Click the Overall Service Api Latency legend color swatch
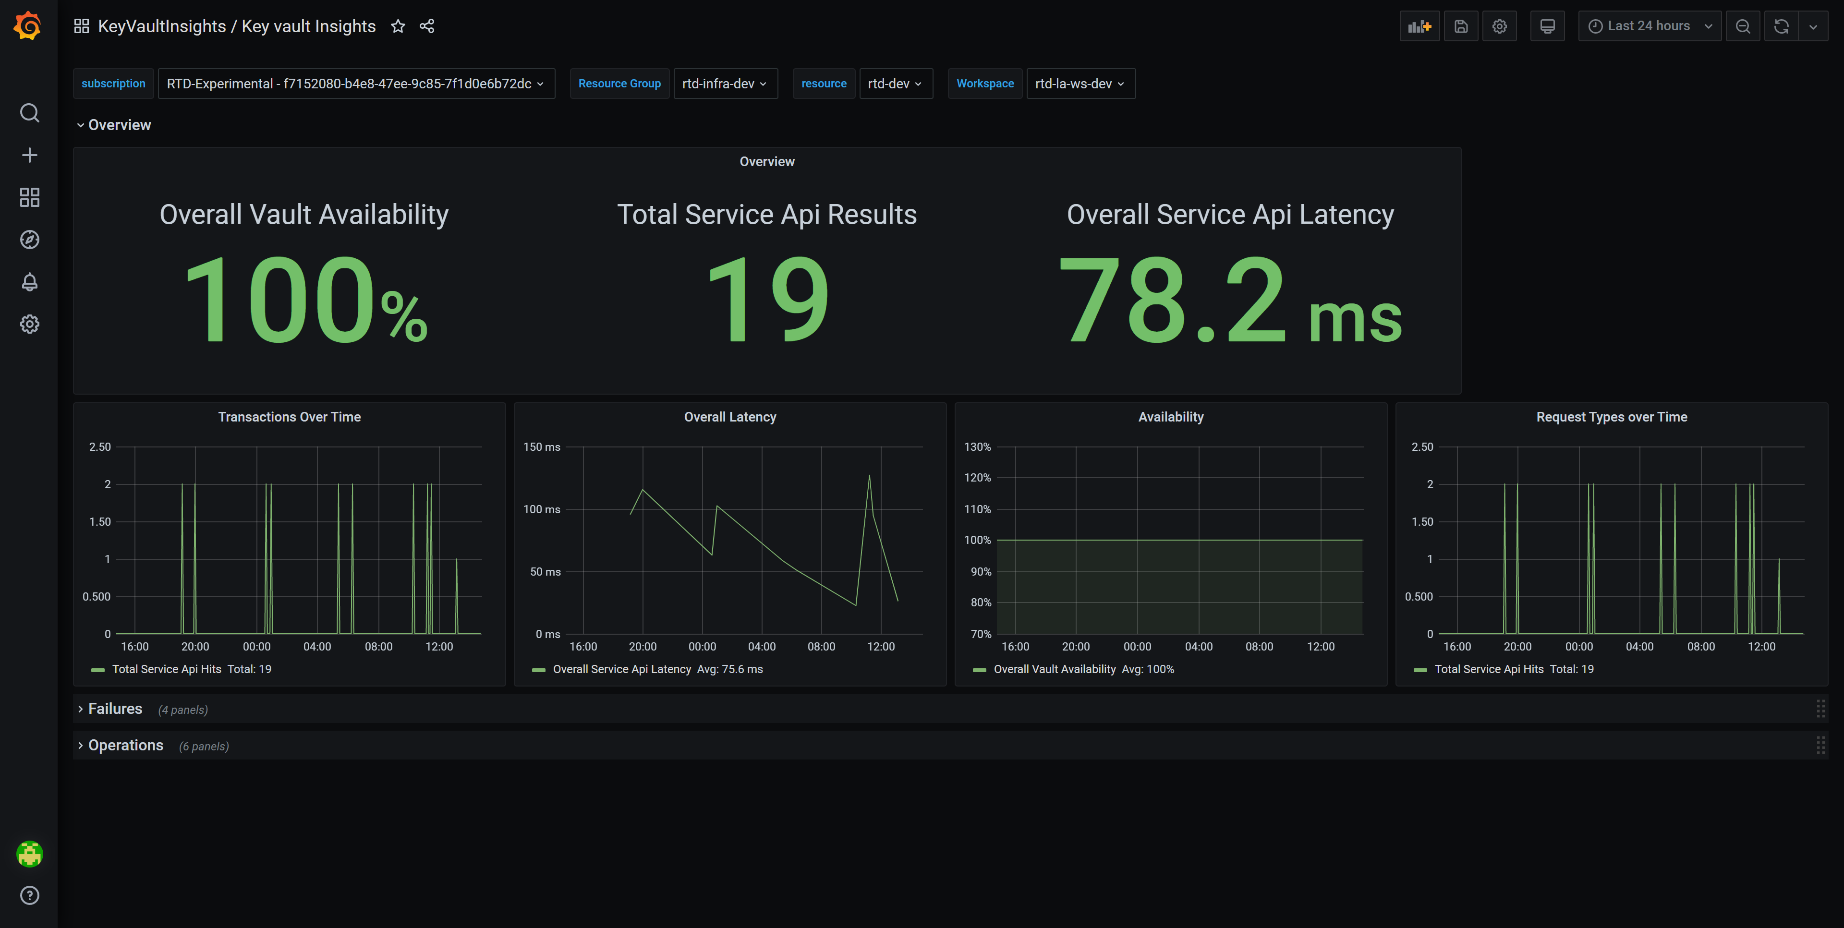Image resolution: width=1844 pixels, height=928 pixels. [539, 670]
